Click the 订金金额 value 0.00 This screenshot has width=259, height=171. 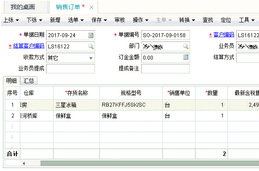pyautogui.click(x=148, y=58)
